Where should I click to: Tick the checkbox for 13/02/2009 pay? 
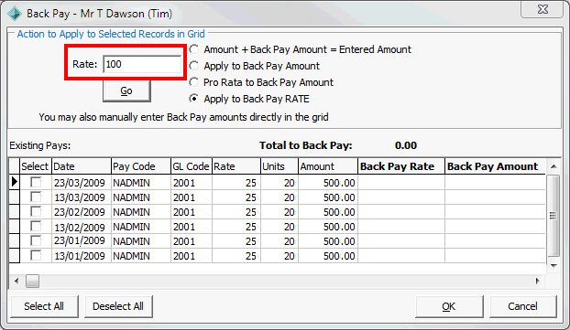tap(36, 227)
